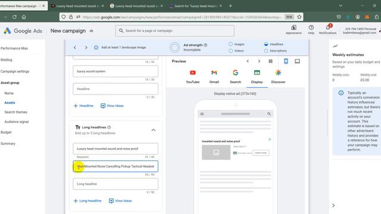Open the Search preview tab

click(236, 77)
